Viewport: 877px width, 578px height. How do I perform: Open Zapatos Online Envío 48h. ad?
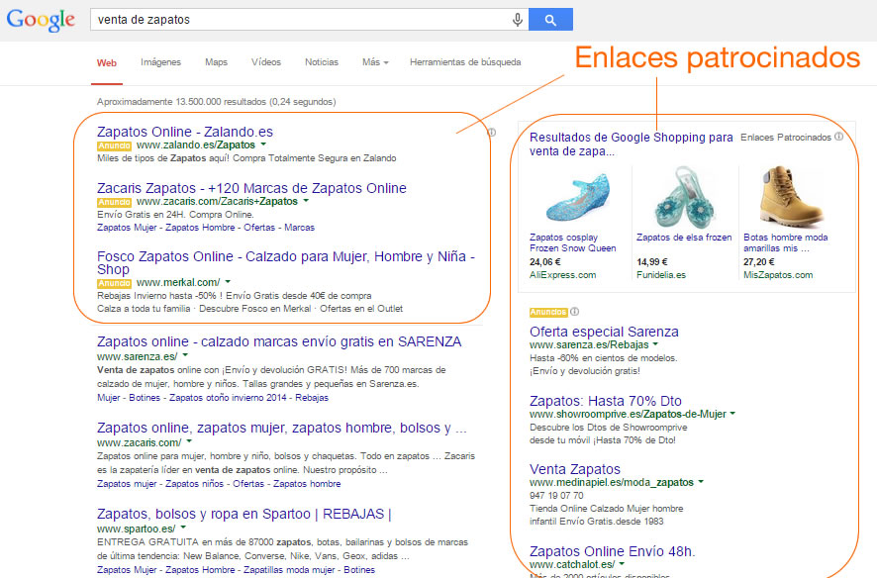pos(613,551)
